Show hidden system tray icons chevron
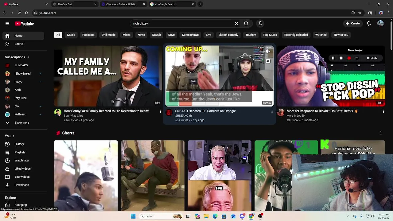The image size is (393, 221). [348, 216]
